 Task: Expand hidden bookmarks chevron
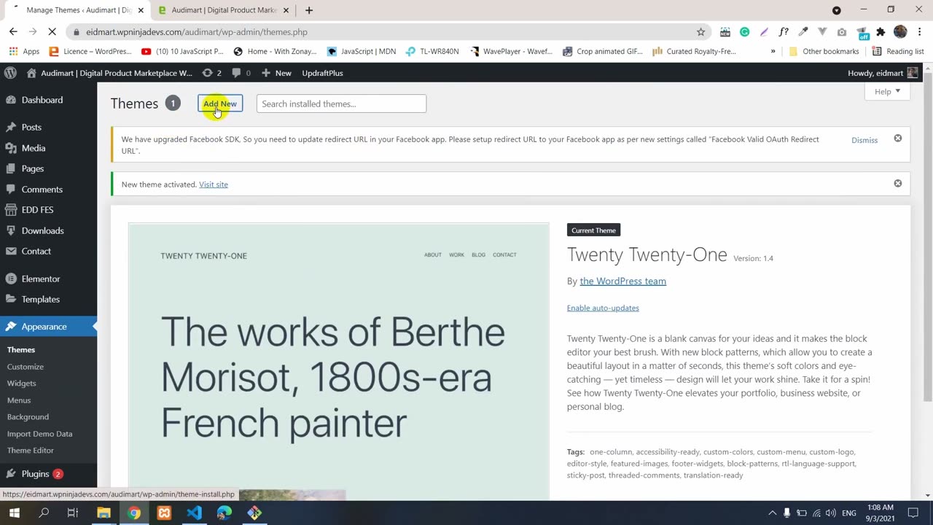point(773,52)
